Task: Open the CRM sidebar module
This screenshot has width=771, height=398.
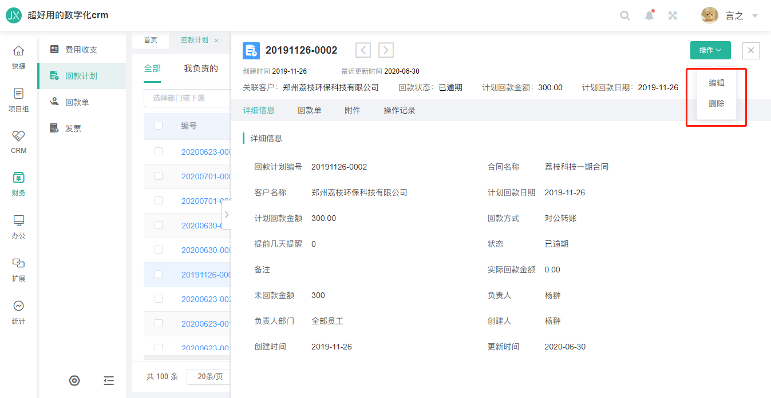Action: pos(18,142)
